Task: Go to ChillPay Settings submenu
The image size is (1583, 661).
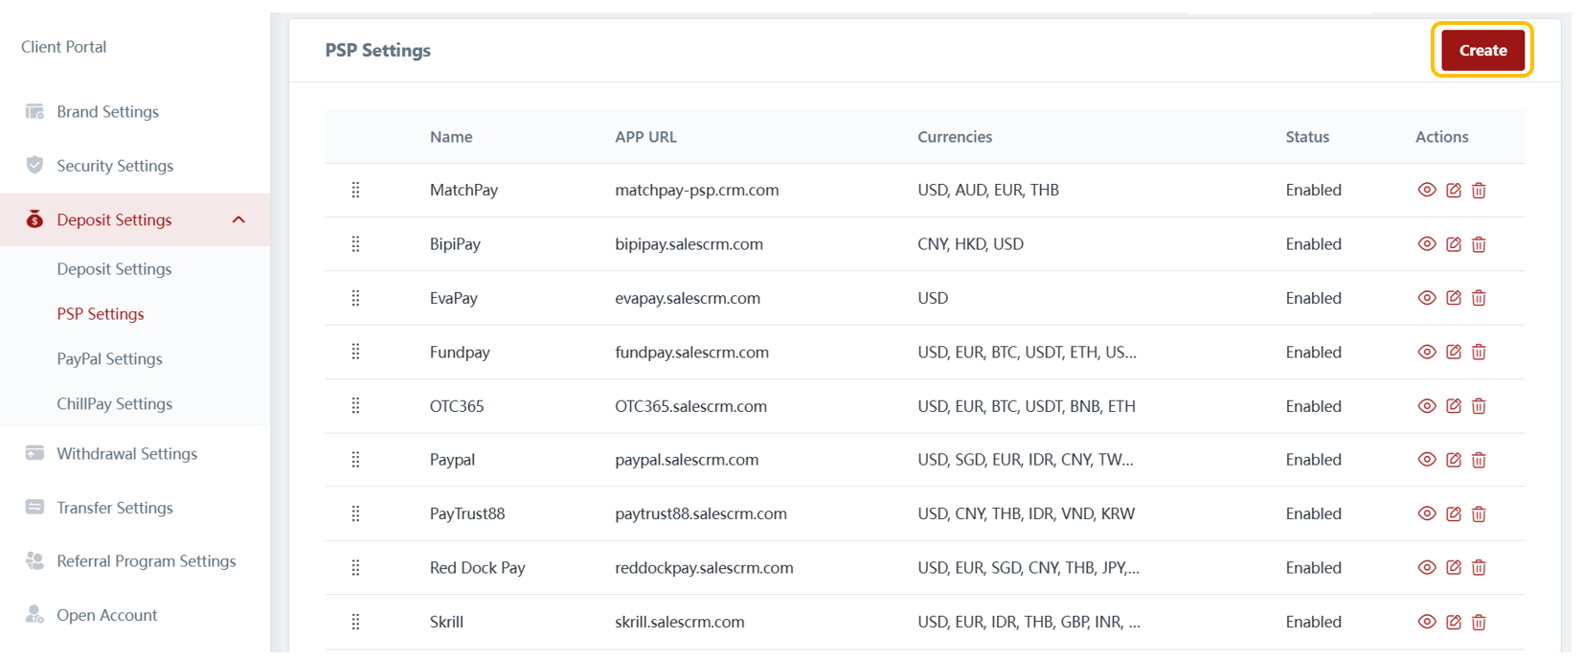Action: (x=114, y=404)
